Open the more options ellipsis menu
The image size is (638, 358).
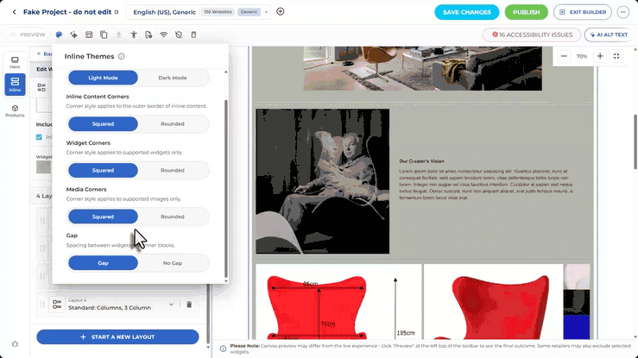point(622,12)
